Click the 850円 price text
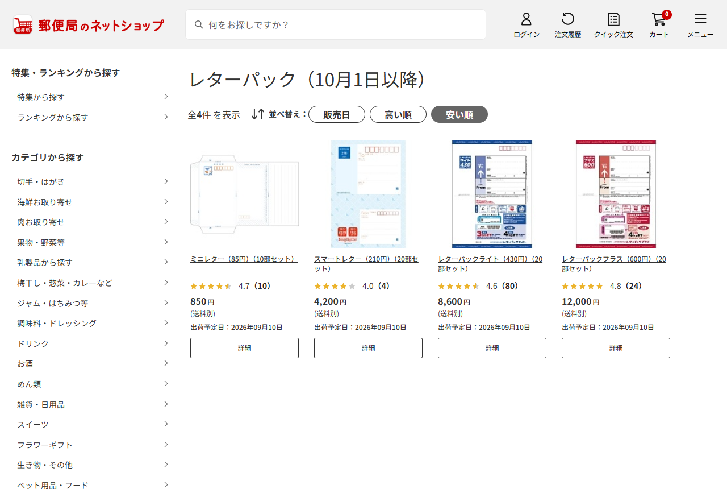 (202, 301)
